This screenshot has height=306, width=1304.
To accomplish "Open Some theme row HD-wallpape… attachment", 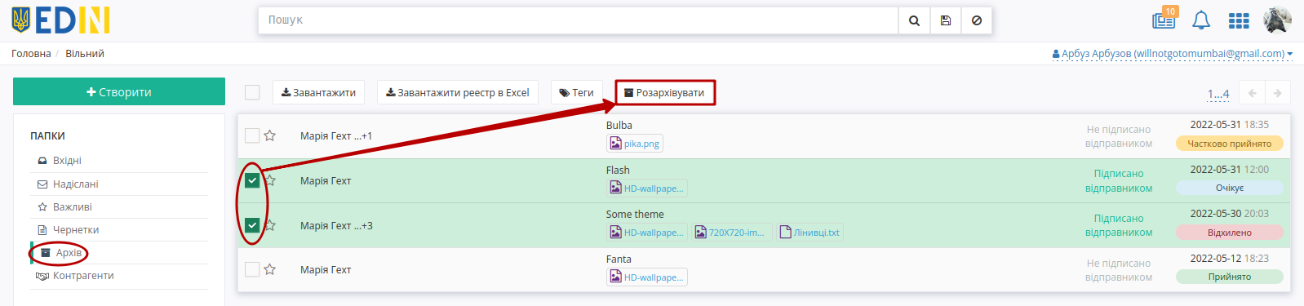I will click(x=647, y=233).
